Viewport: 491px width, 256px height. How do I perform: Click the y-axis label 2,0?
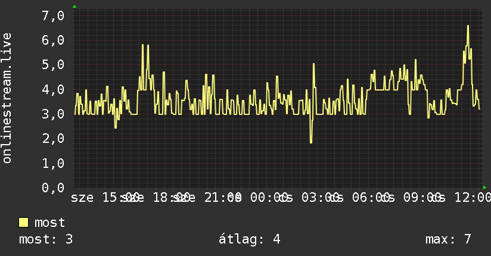pos(53,139)
